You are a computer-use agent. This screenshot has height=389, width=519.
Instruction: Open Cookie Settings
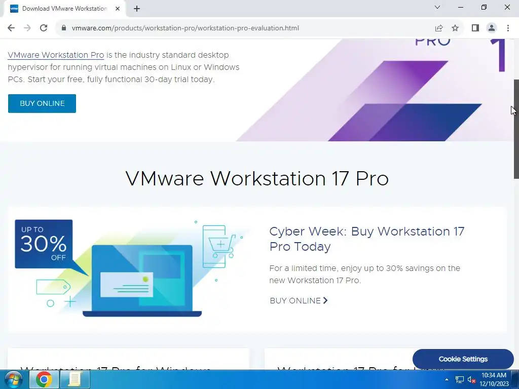[x=463, y=359]
